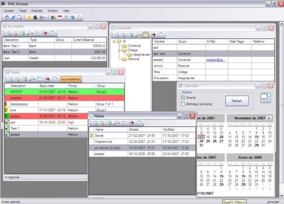Open the System menu
This screenshot has width=284, height=204.
point(9,11)
